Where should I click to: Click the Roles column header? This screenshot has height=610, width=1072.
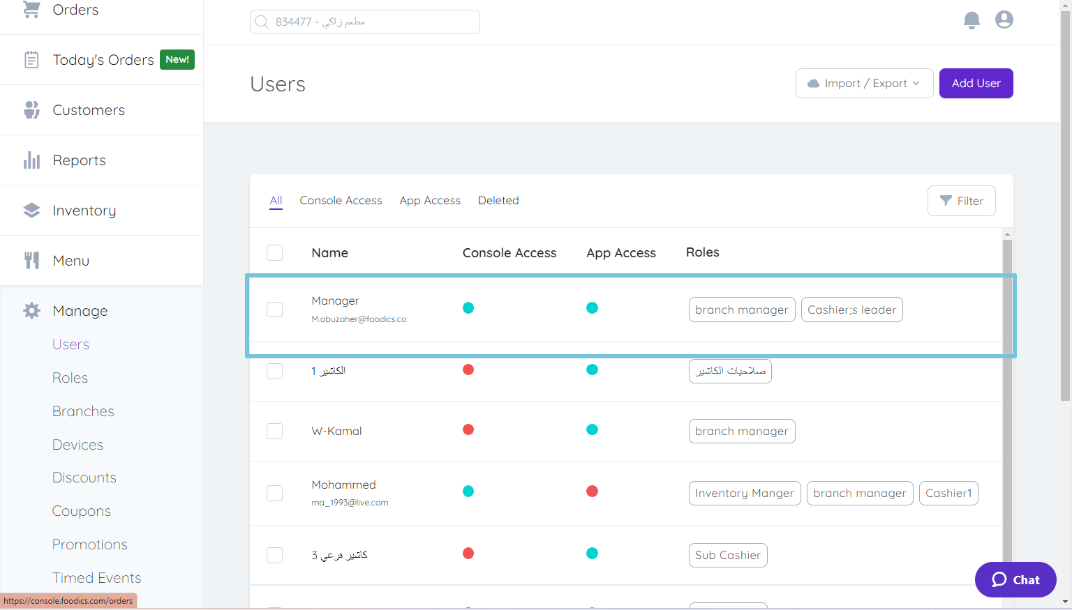[702, 252]
